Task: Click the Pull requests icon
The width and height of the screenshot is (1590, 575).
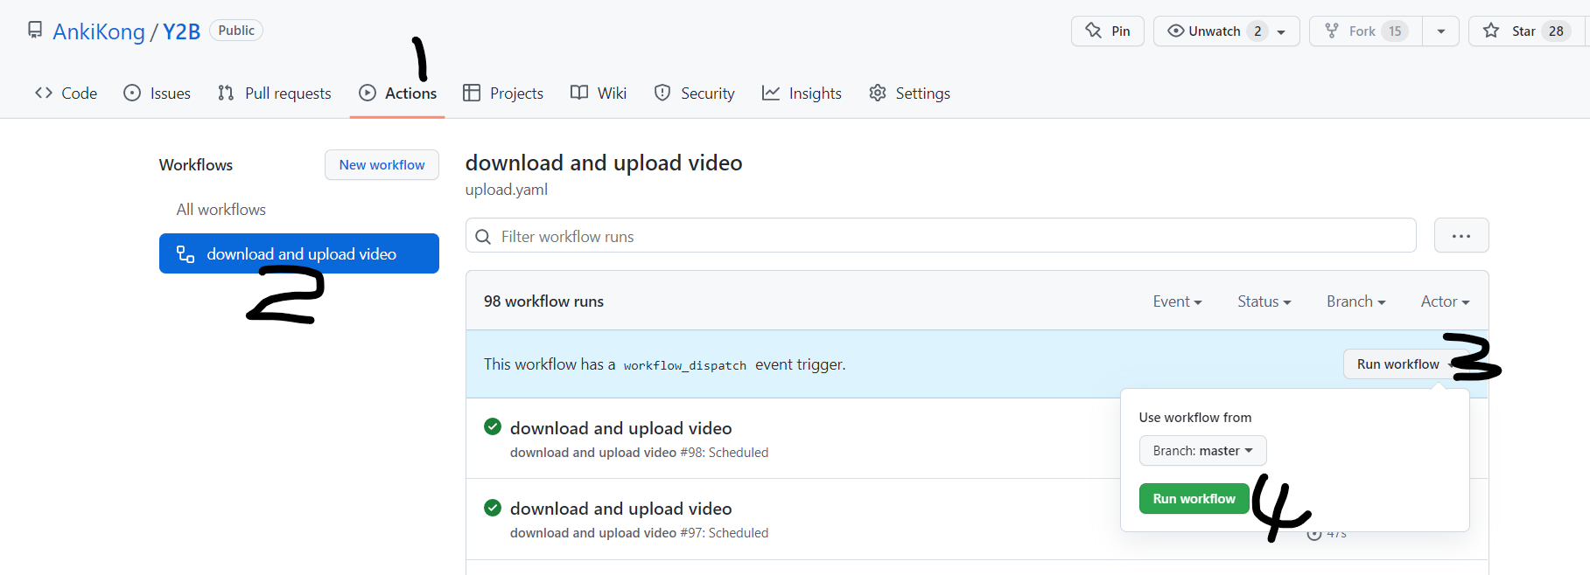Action: [x=226, y=93]
